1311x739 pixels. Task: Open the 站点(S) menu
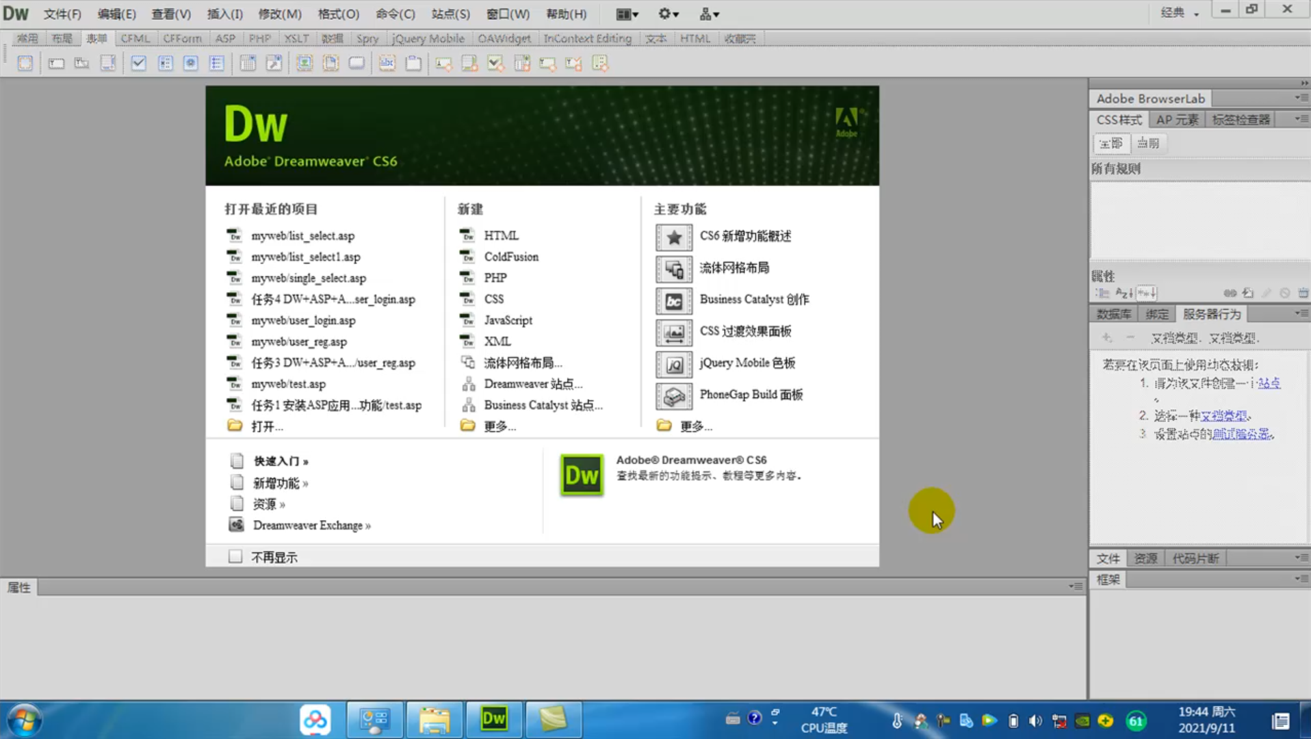(x=449, y=13)
